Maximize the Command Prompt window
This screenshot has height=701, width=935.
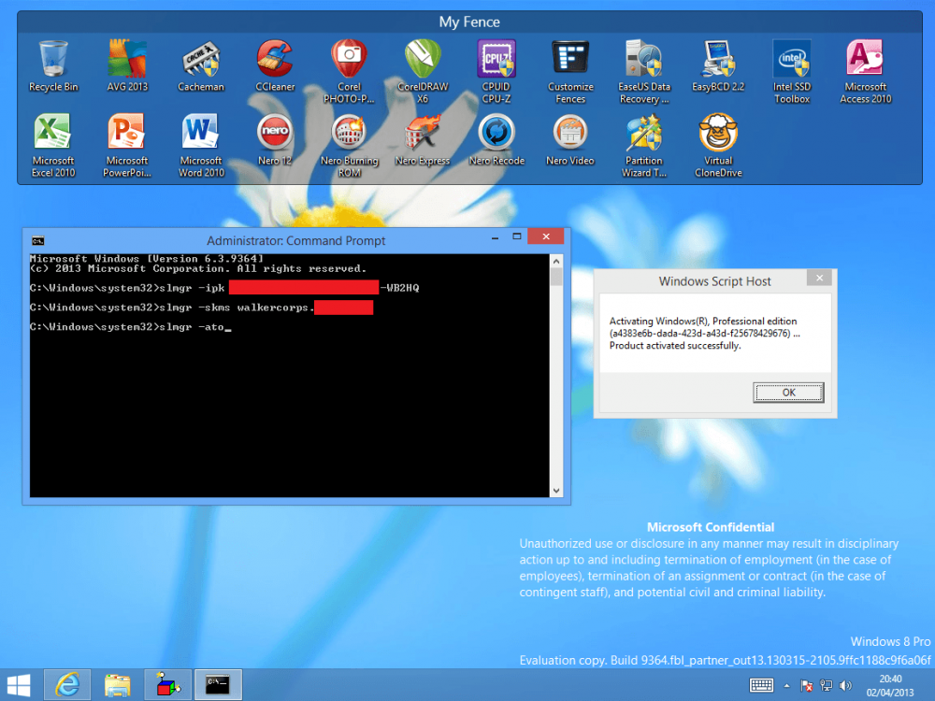pos(517,236)
